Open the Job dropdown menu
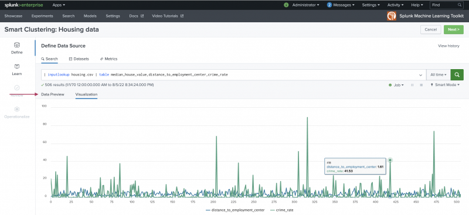The image size is (469, 215). coord(396,85)
